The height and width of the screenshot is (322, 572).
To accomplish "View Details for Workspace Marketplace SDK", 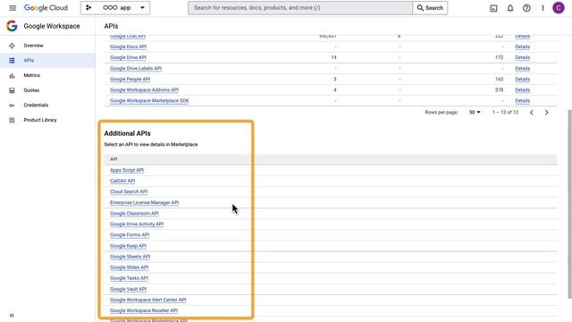I will click(x=522, y=101).
